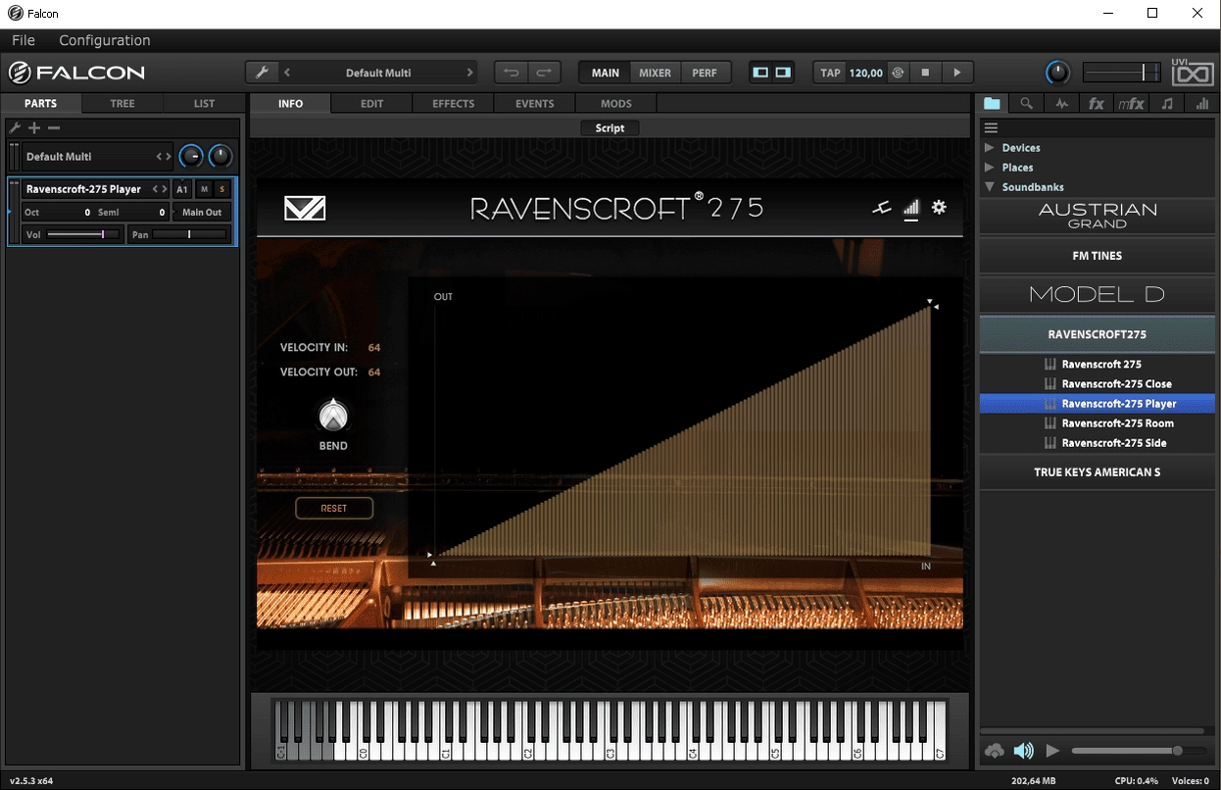
Task: Open Ravenscroft-275 Player part preset arrows
Action: [x=160, y=189]
